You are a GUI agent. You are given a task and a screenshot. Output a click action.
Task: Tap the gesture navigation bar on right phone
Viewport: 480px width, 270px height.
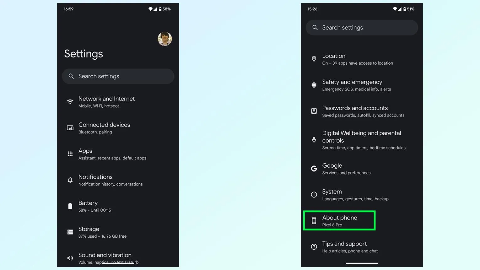coord(362,263)
